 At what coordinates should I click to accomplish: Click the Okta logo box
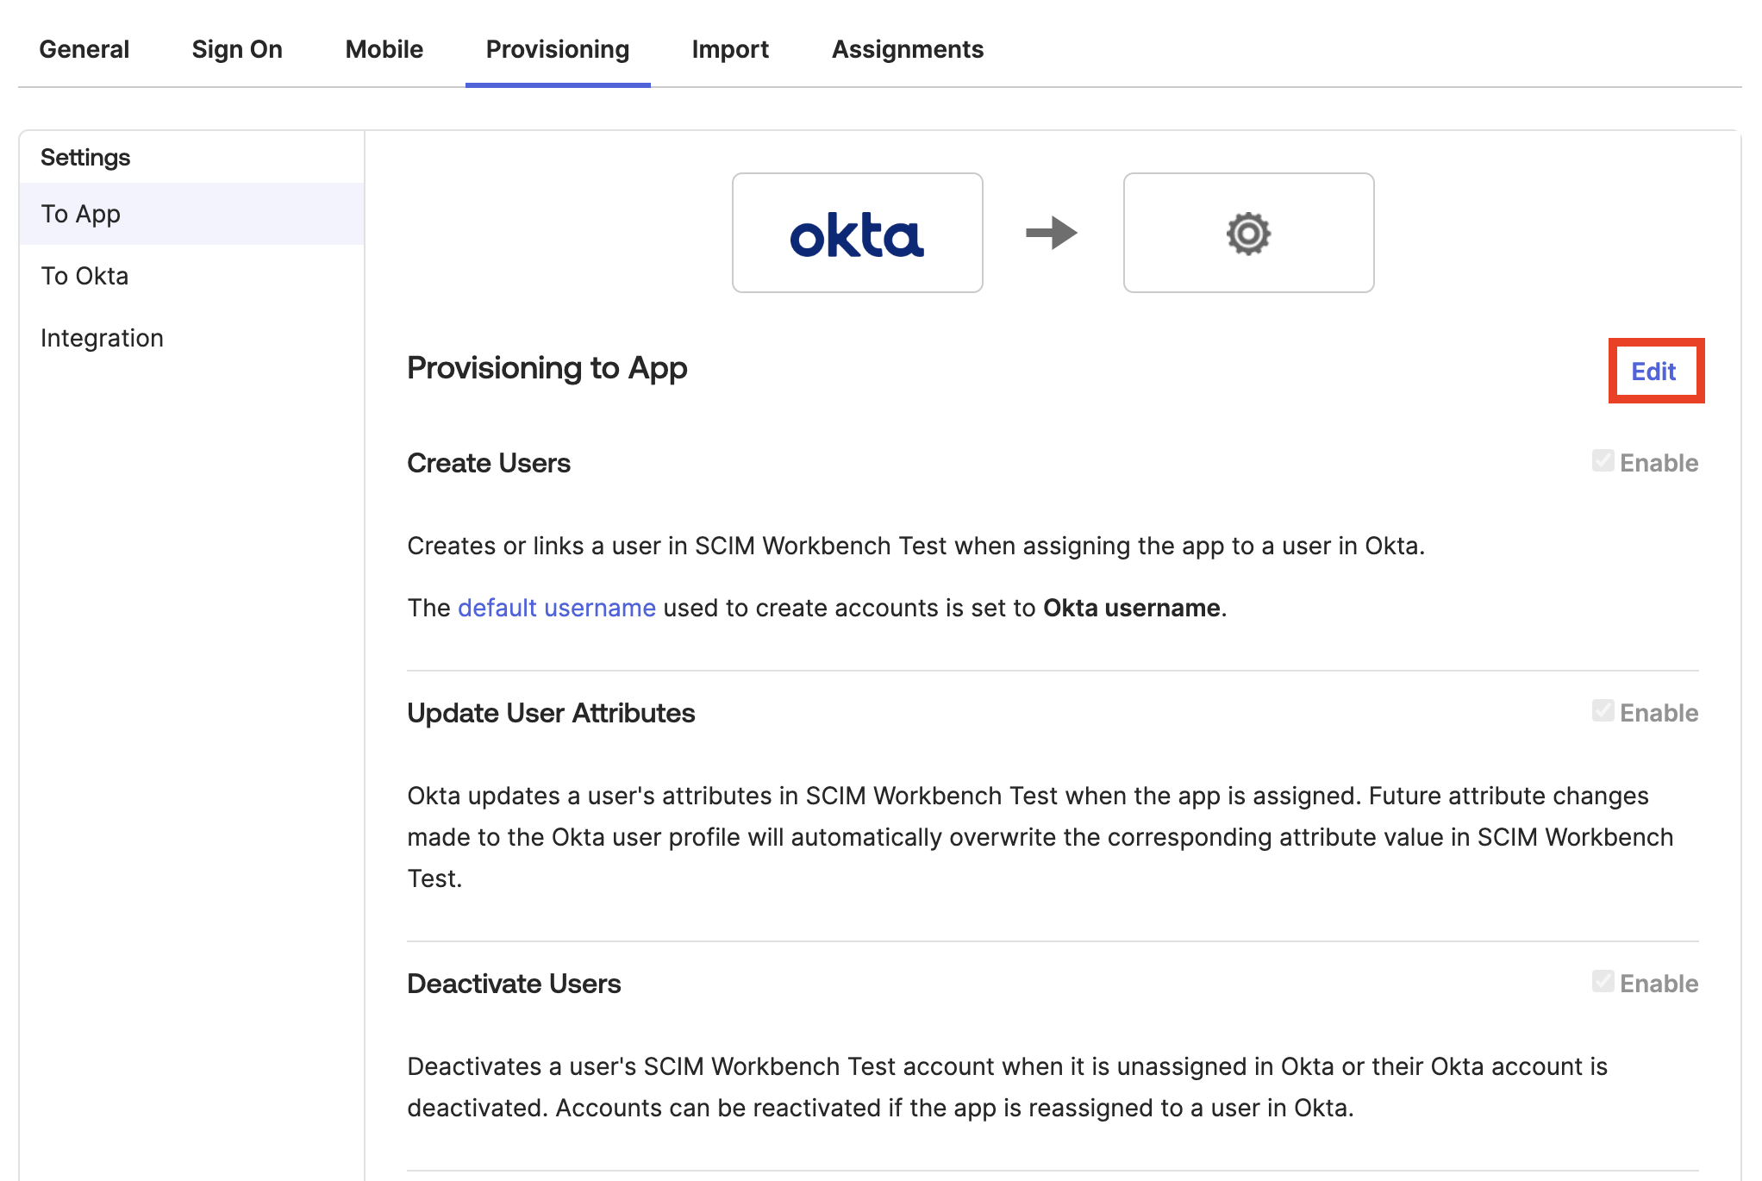point(858,233)
